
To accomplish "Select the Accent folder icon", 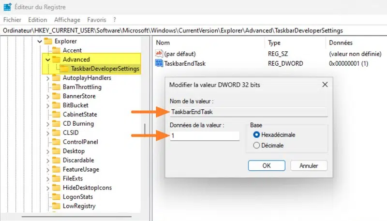I will click(56, 50).
